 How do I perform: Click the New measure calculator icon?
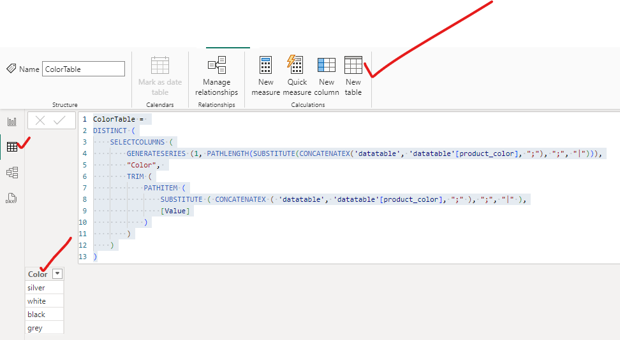[266, 65]
